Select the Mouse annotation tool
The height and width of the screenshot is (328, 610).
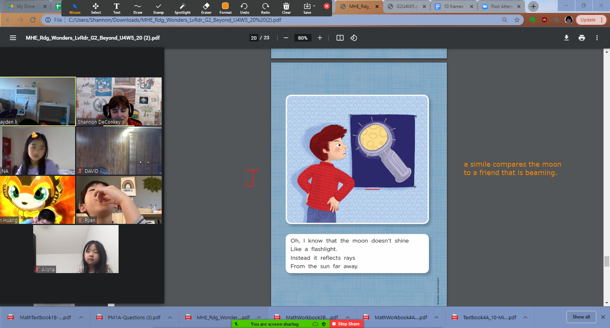tap(75, 8)
